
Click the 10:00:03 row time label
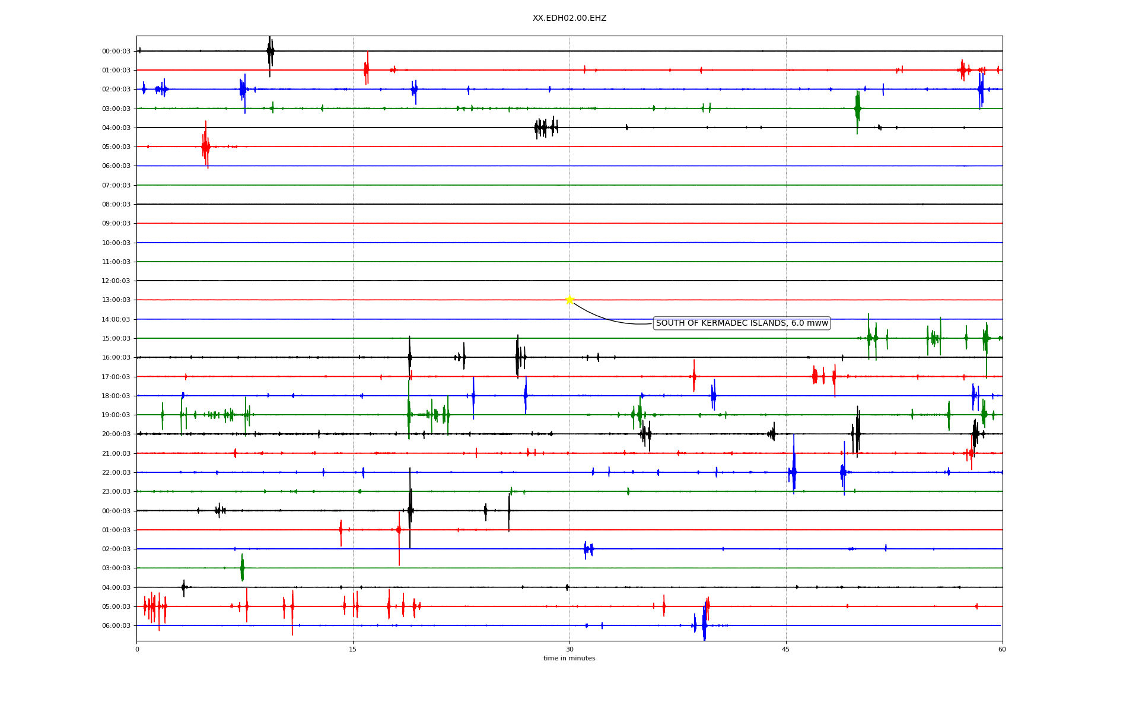(116, 243)
